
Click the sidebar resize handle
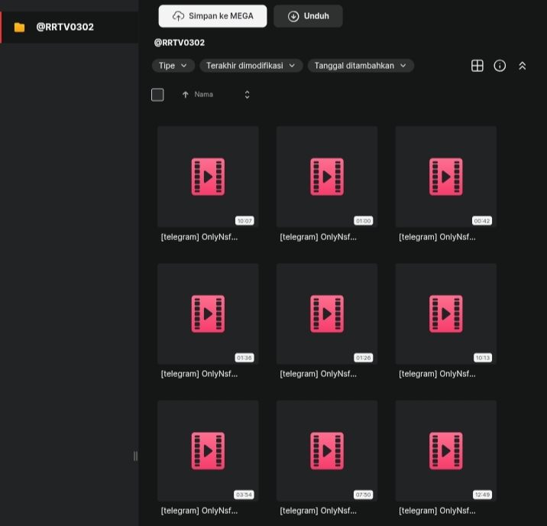click(135, 456)
